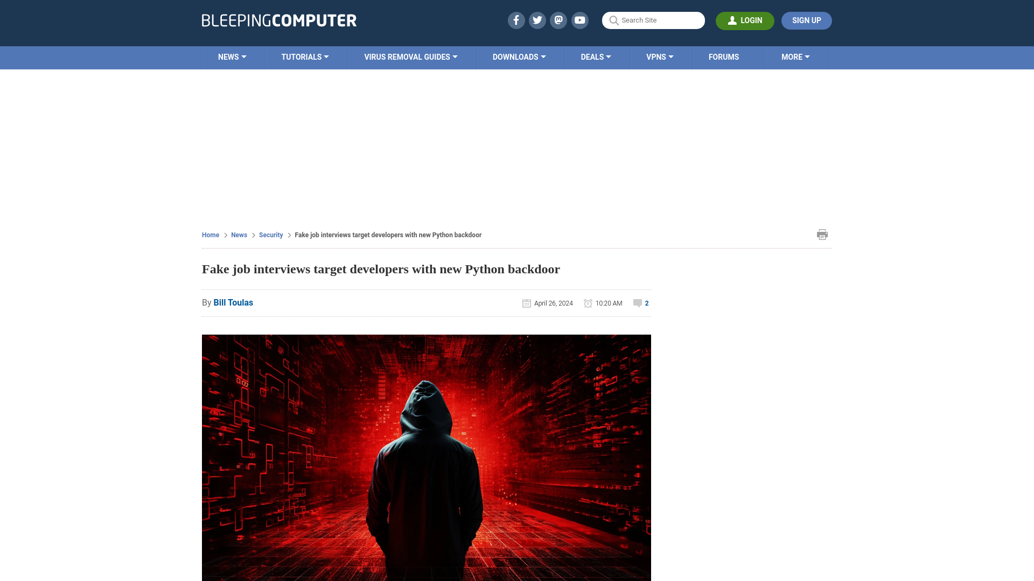Screen dimensions: 1034x581
Task: Click the calendar date icon near April 26
Action: pyautogui.click(x=526, y=303)
